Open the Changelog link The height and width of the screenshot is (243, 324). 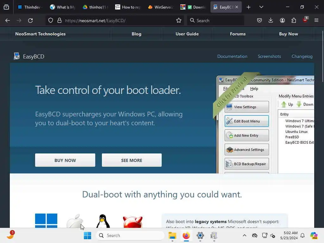click(x=302, y=56)
